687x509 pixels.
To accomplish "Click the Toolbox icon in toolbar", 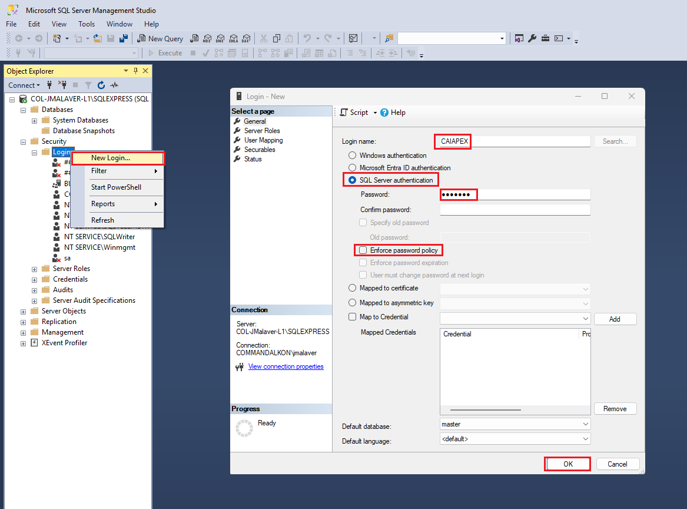I will point(546,38).
